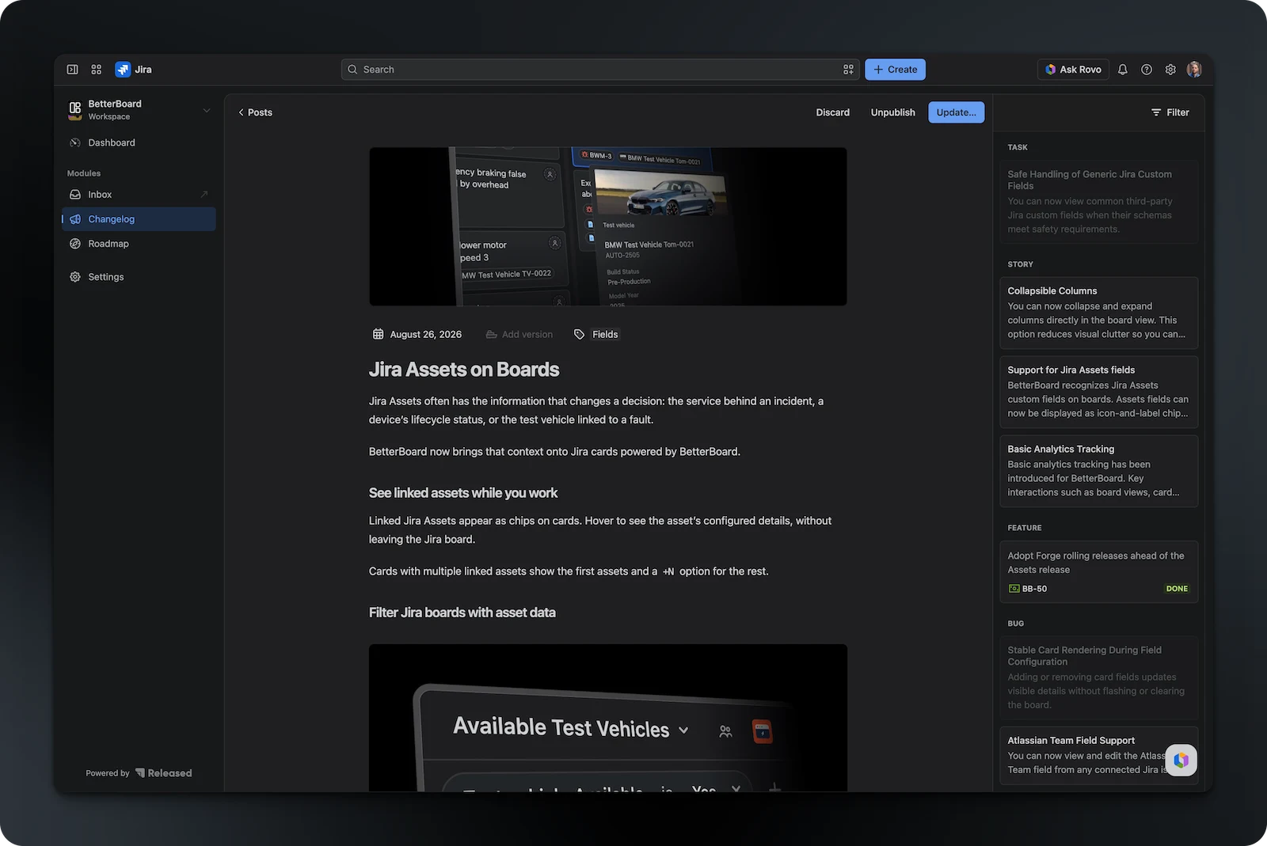The width and height of the screenshot is (1267, 846).
Task: Select Safe Handling of Generic Jira Custom Fields card
Action: pos(1098,202)
